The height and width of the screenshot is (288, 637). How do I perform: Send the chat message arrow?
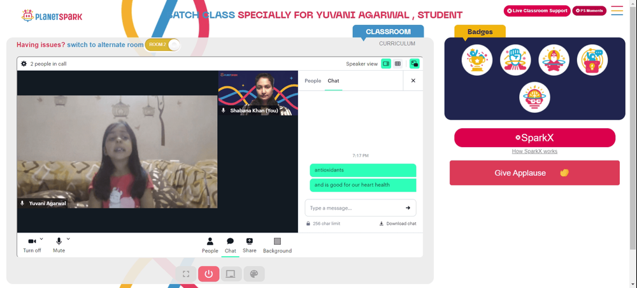(x=408, y=208)
